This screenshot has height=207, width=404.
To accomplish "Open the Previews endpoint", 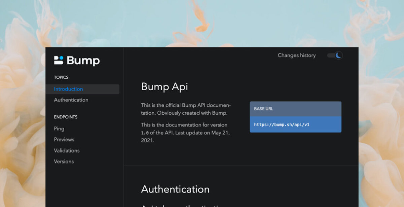I will 64,139.
